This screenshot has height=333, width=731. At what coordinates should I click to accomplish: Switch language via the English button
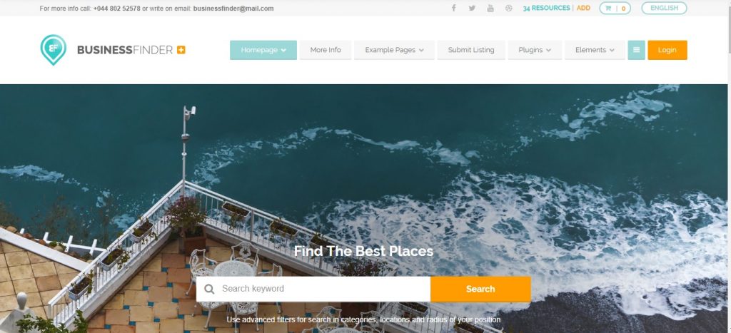[x=664, y=8]
